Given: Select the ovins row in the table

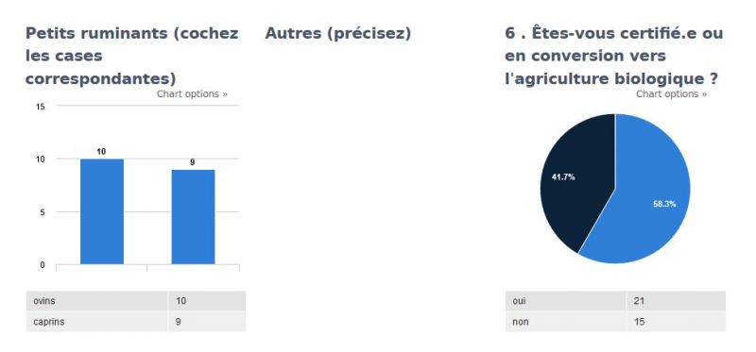Looking at the screenshot, I should click(135, 301).
